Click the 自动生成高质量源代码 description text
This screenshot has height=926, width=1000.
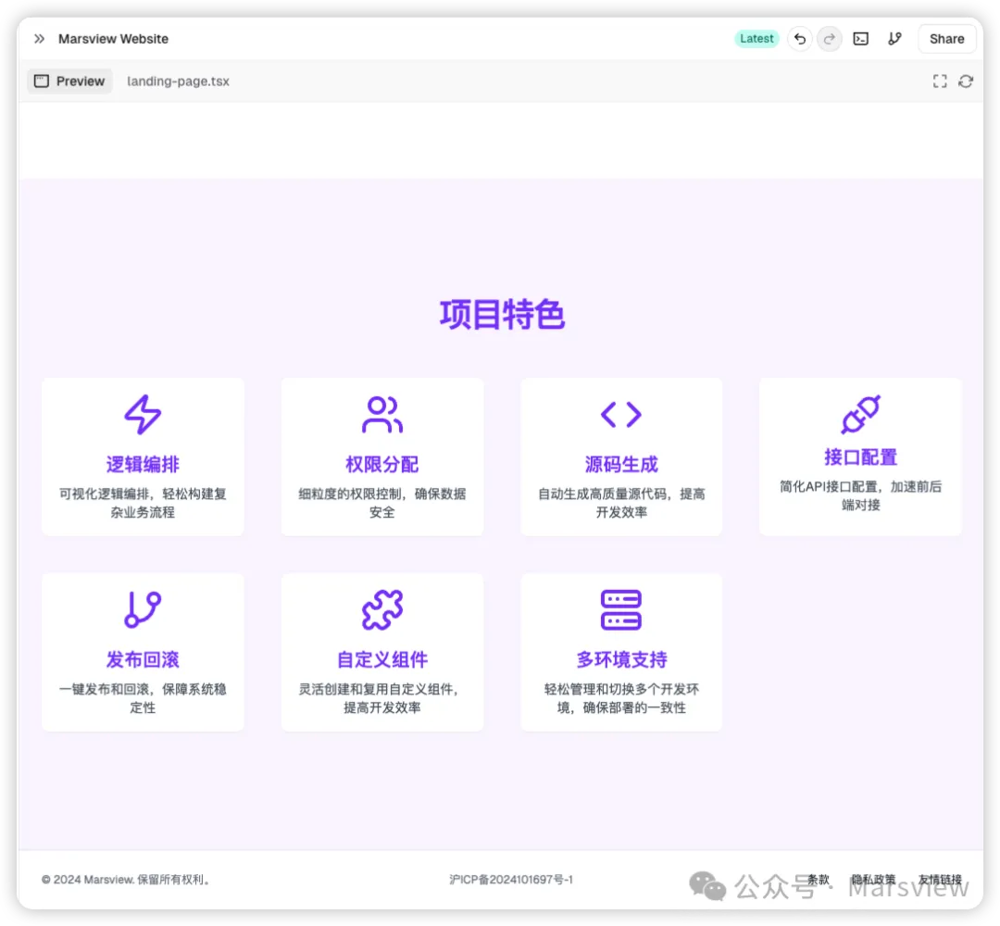pos(621,503)
